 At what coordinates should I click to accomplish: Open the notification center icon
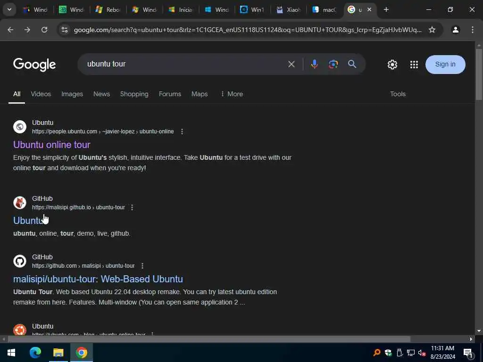(x=468, y=353)
